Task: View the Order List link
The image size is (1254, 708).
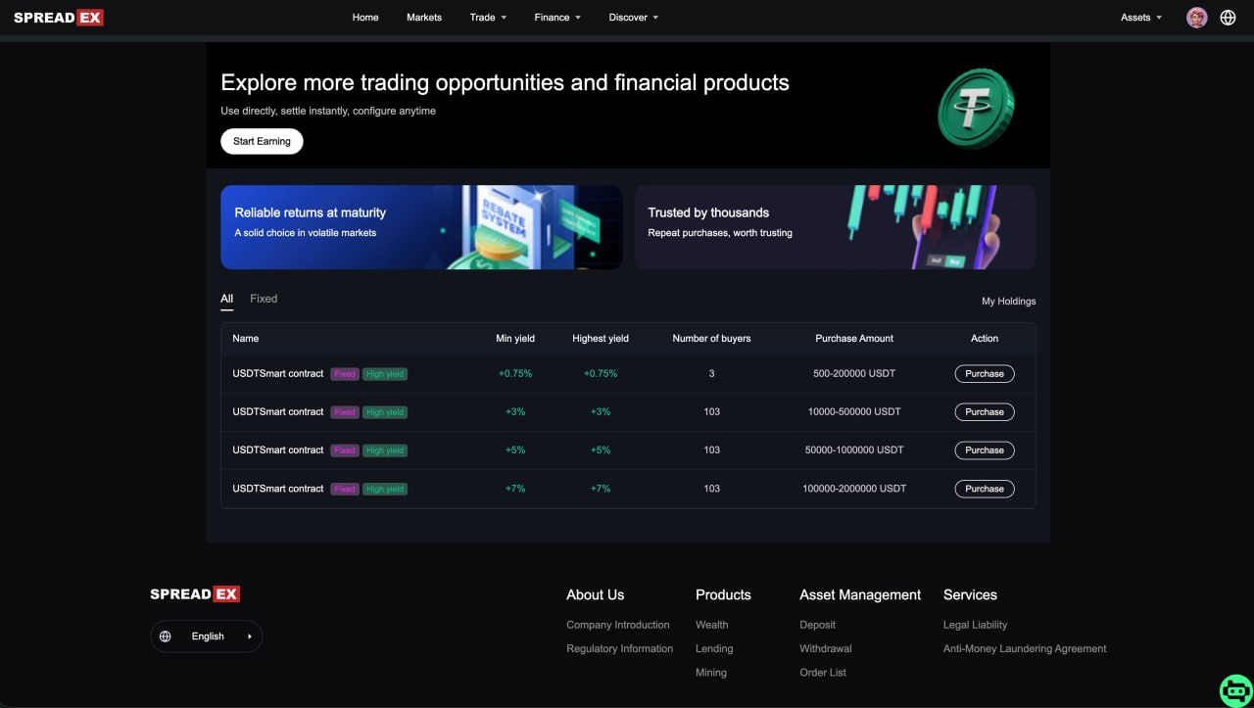Action: (823, 673)
